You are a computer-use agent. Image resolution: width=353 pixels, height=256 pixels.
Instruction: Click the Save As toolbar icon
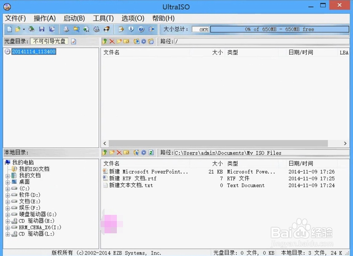click(x=52, y=29)
